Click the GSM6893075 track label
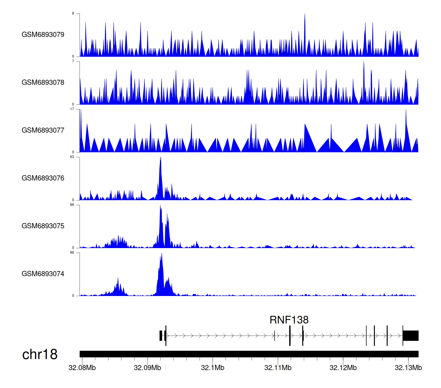441x388 pixels. coord(43,226)
